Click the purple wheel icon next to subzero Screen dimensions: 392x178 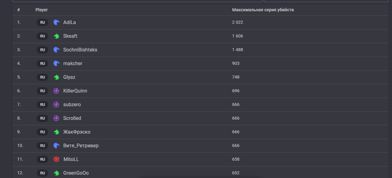click(56, 104)
